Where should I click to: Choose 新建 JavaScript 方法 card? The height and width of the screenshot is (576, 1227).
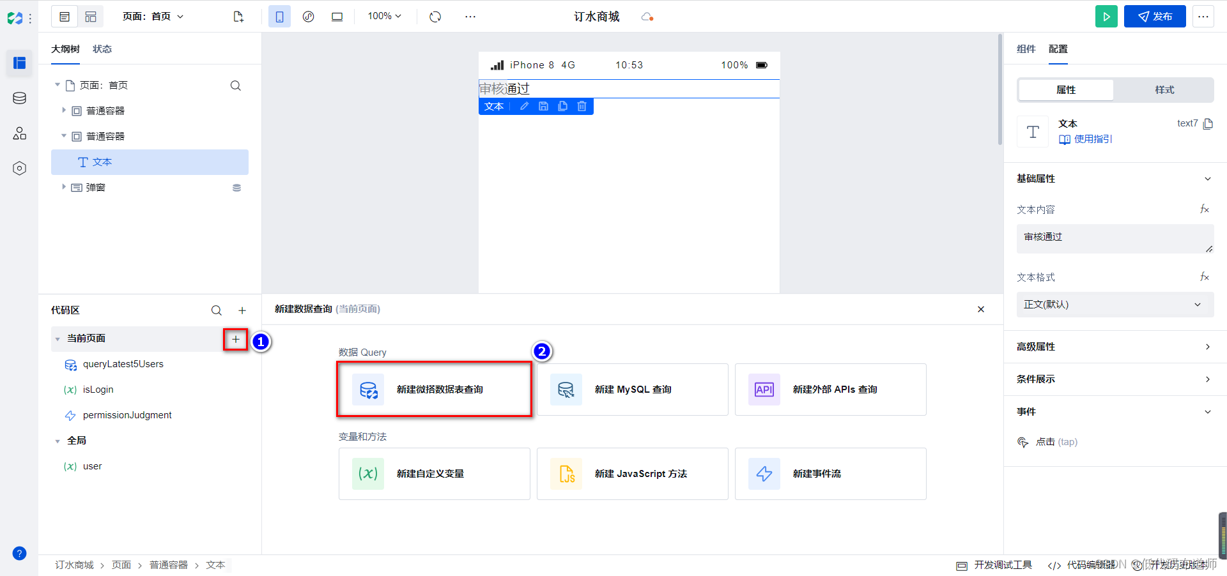(633, 474)
